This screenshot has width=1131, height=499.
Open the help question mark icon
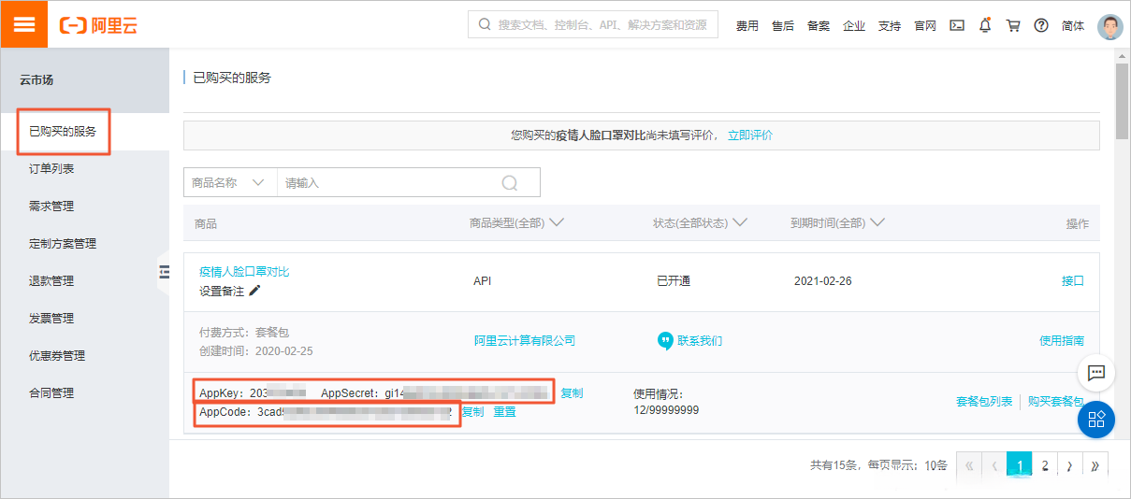(1041, 25)
